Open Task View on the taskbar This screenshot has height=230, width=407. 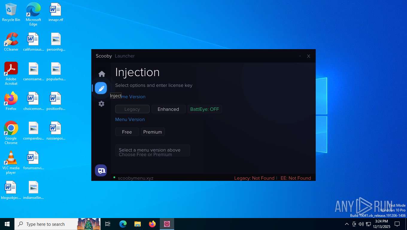coord(108,224)
